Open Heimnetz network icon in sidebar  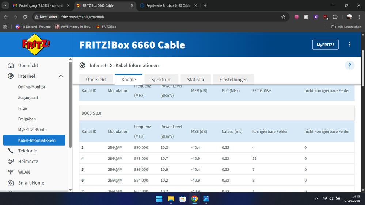tap(11, 161)
